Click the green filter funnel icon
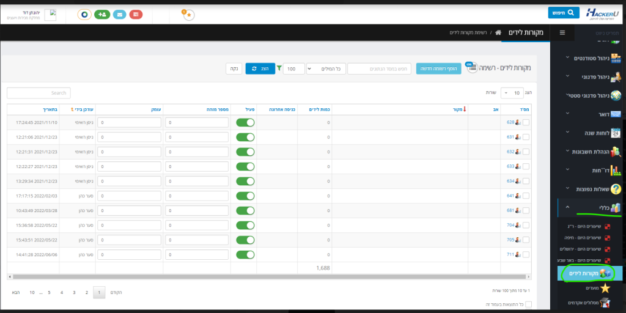Screen dimensions: 626x313 coord(279,68)
